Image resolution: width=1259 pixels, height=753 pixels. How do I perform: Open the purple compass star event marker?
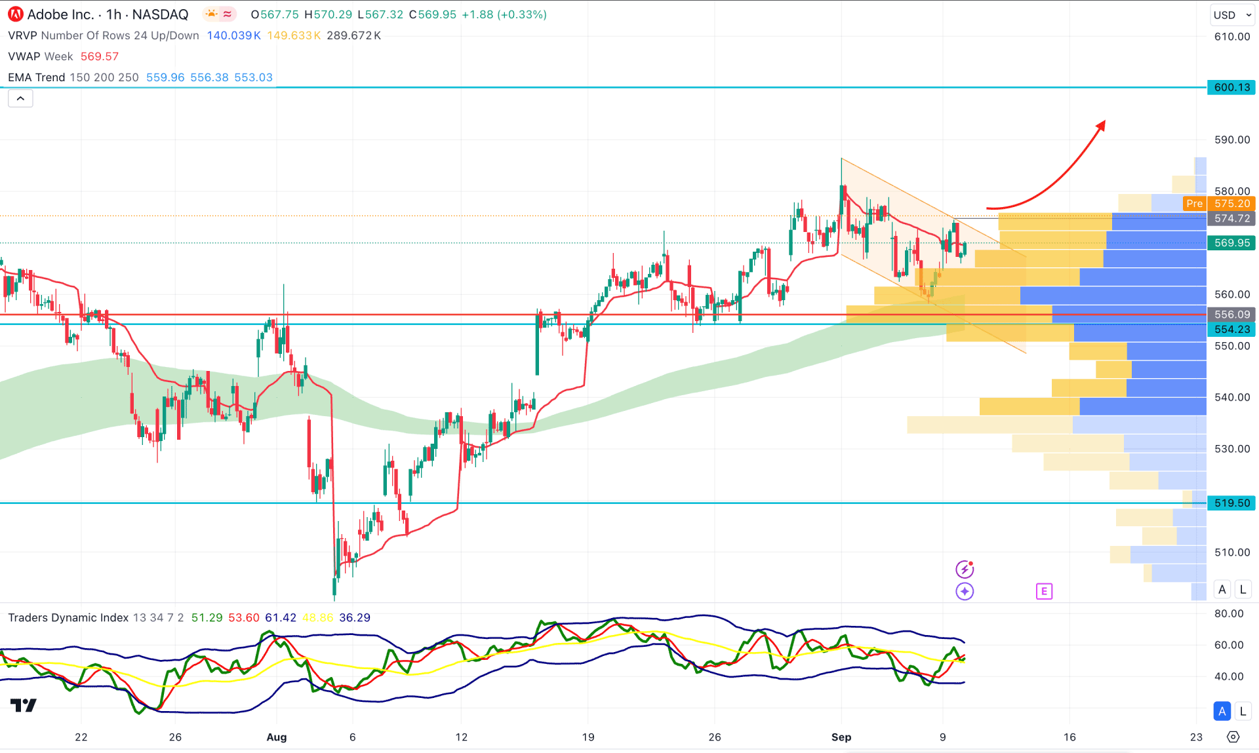965,591
